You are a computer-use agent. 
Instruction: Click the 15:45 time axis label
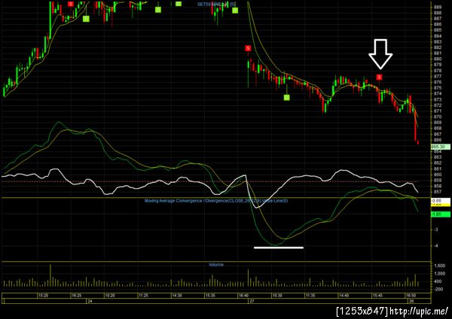(x=377, y=296)
